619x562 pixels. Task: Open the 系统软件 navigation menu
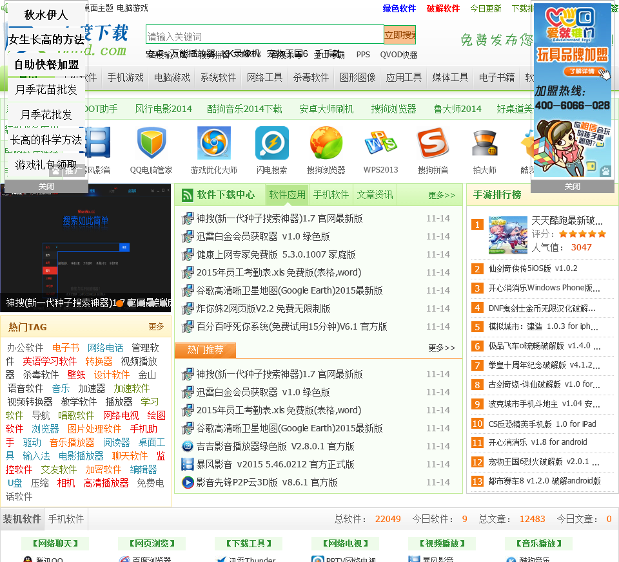point(219,77)
